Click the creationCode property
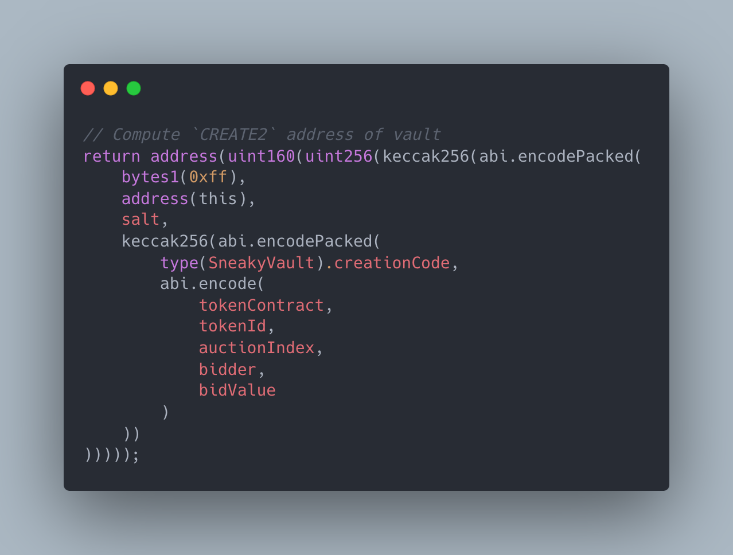Screen dimensions: 733x555 pyautogui.click(x=392, y=263)
